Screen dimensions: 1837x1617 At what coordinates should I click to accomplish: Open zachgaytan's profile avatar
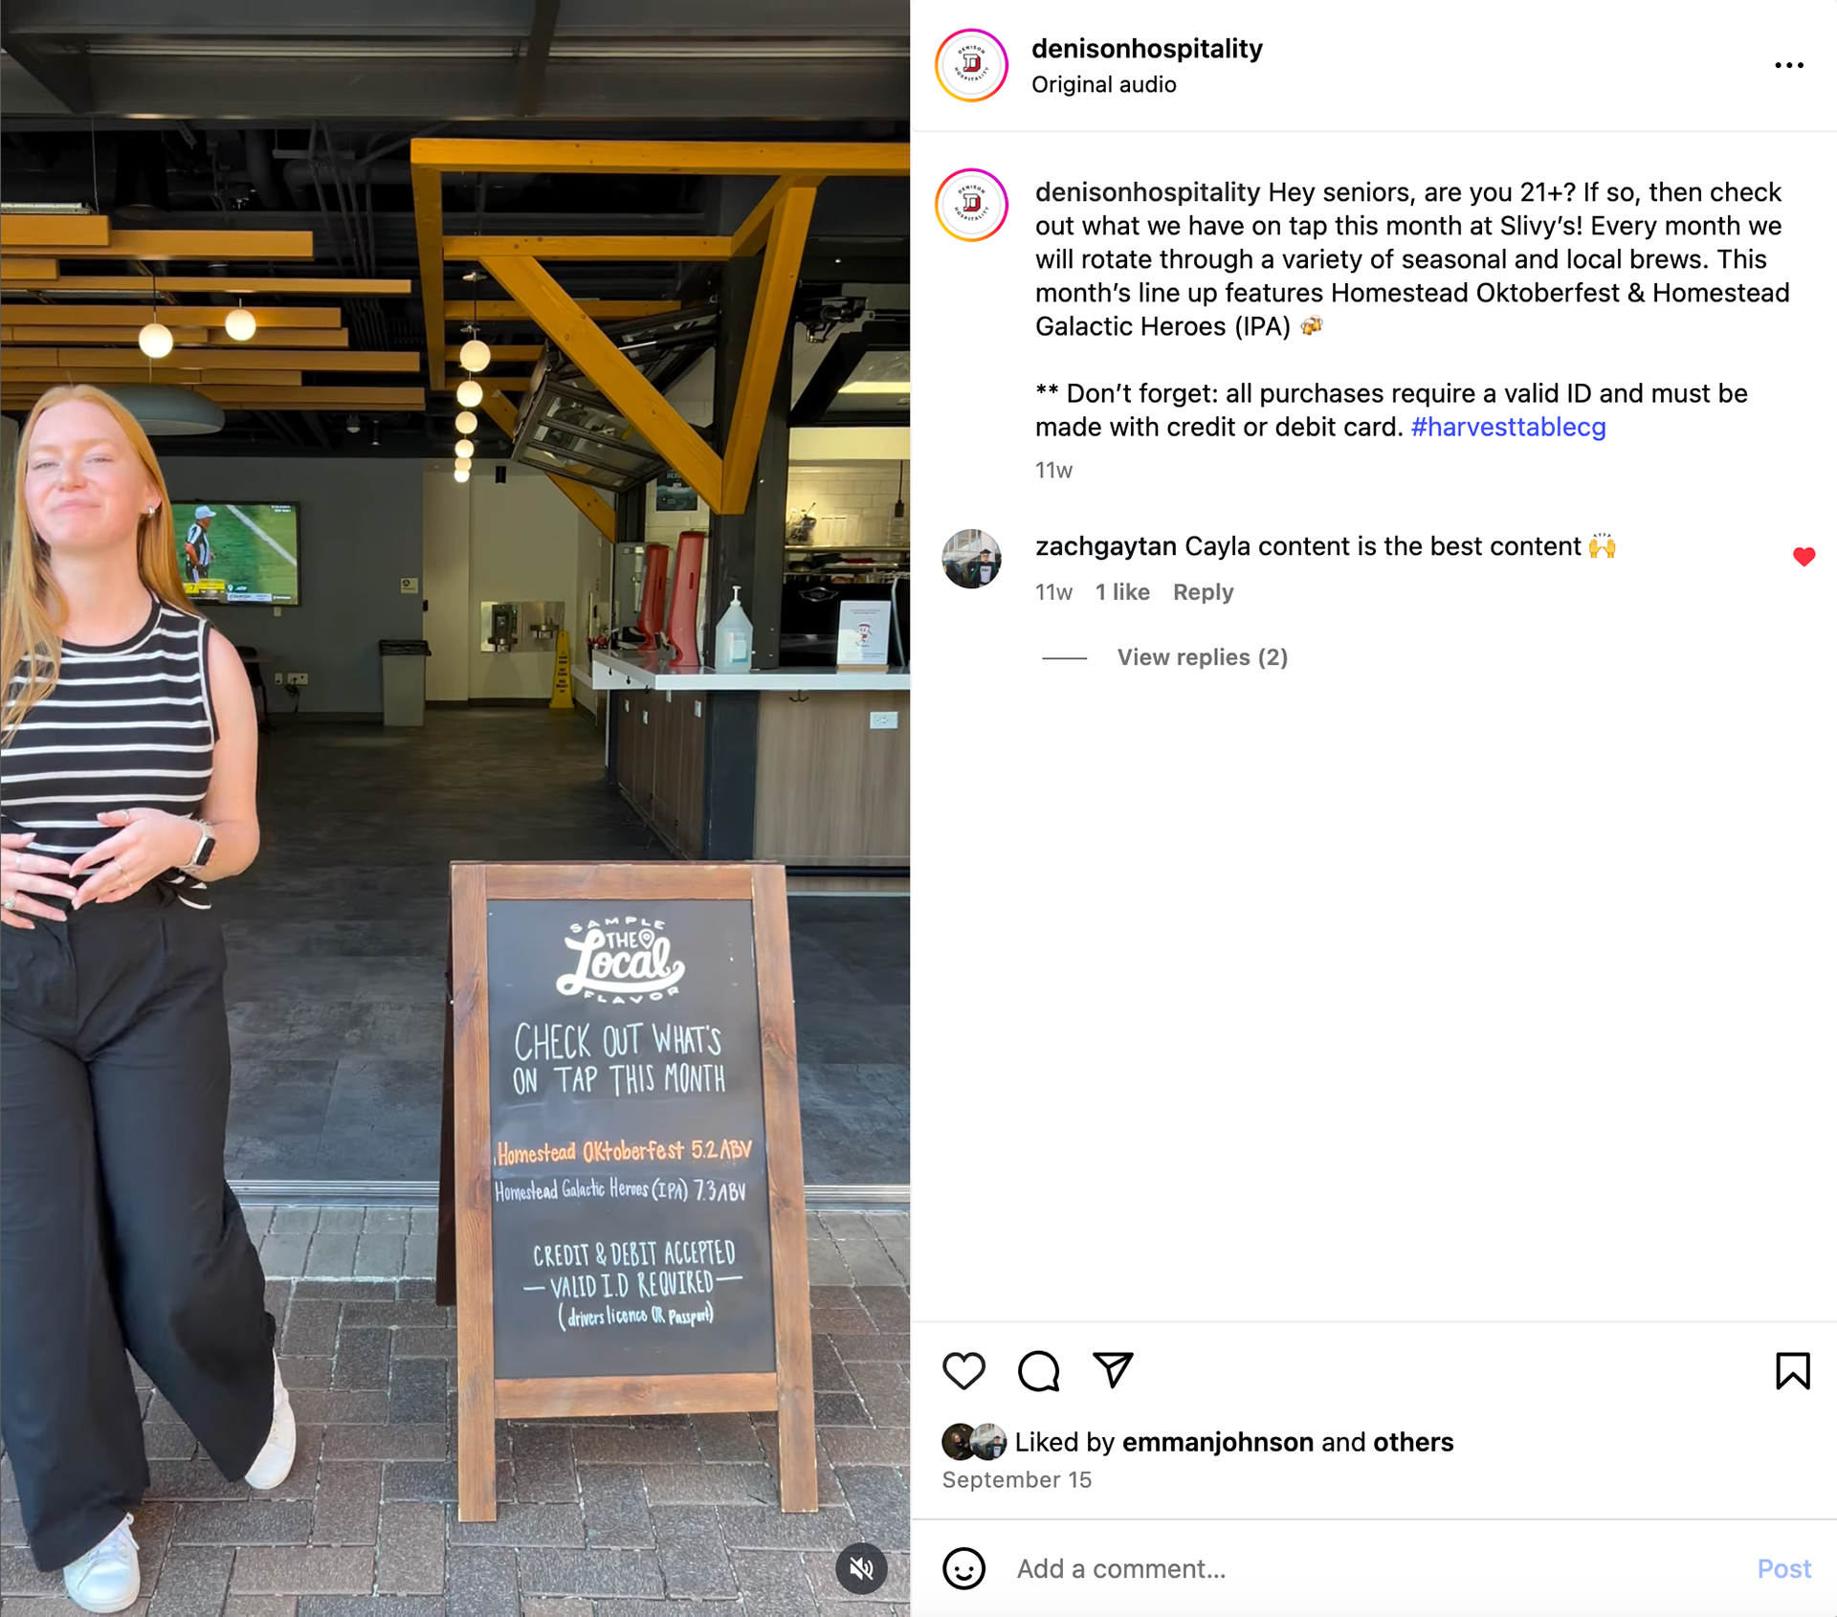click(x=971, y=559)
